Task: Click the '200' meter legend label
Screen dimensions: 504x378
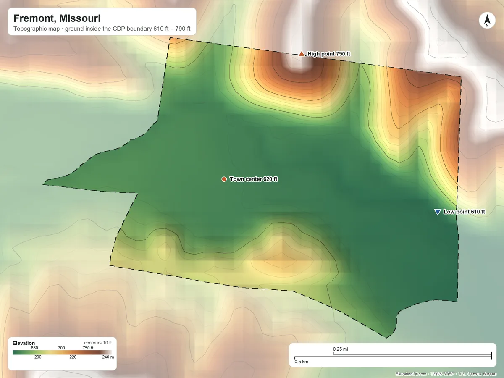Action: pyautogui.click(x=38, y=357)
